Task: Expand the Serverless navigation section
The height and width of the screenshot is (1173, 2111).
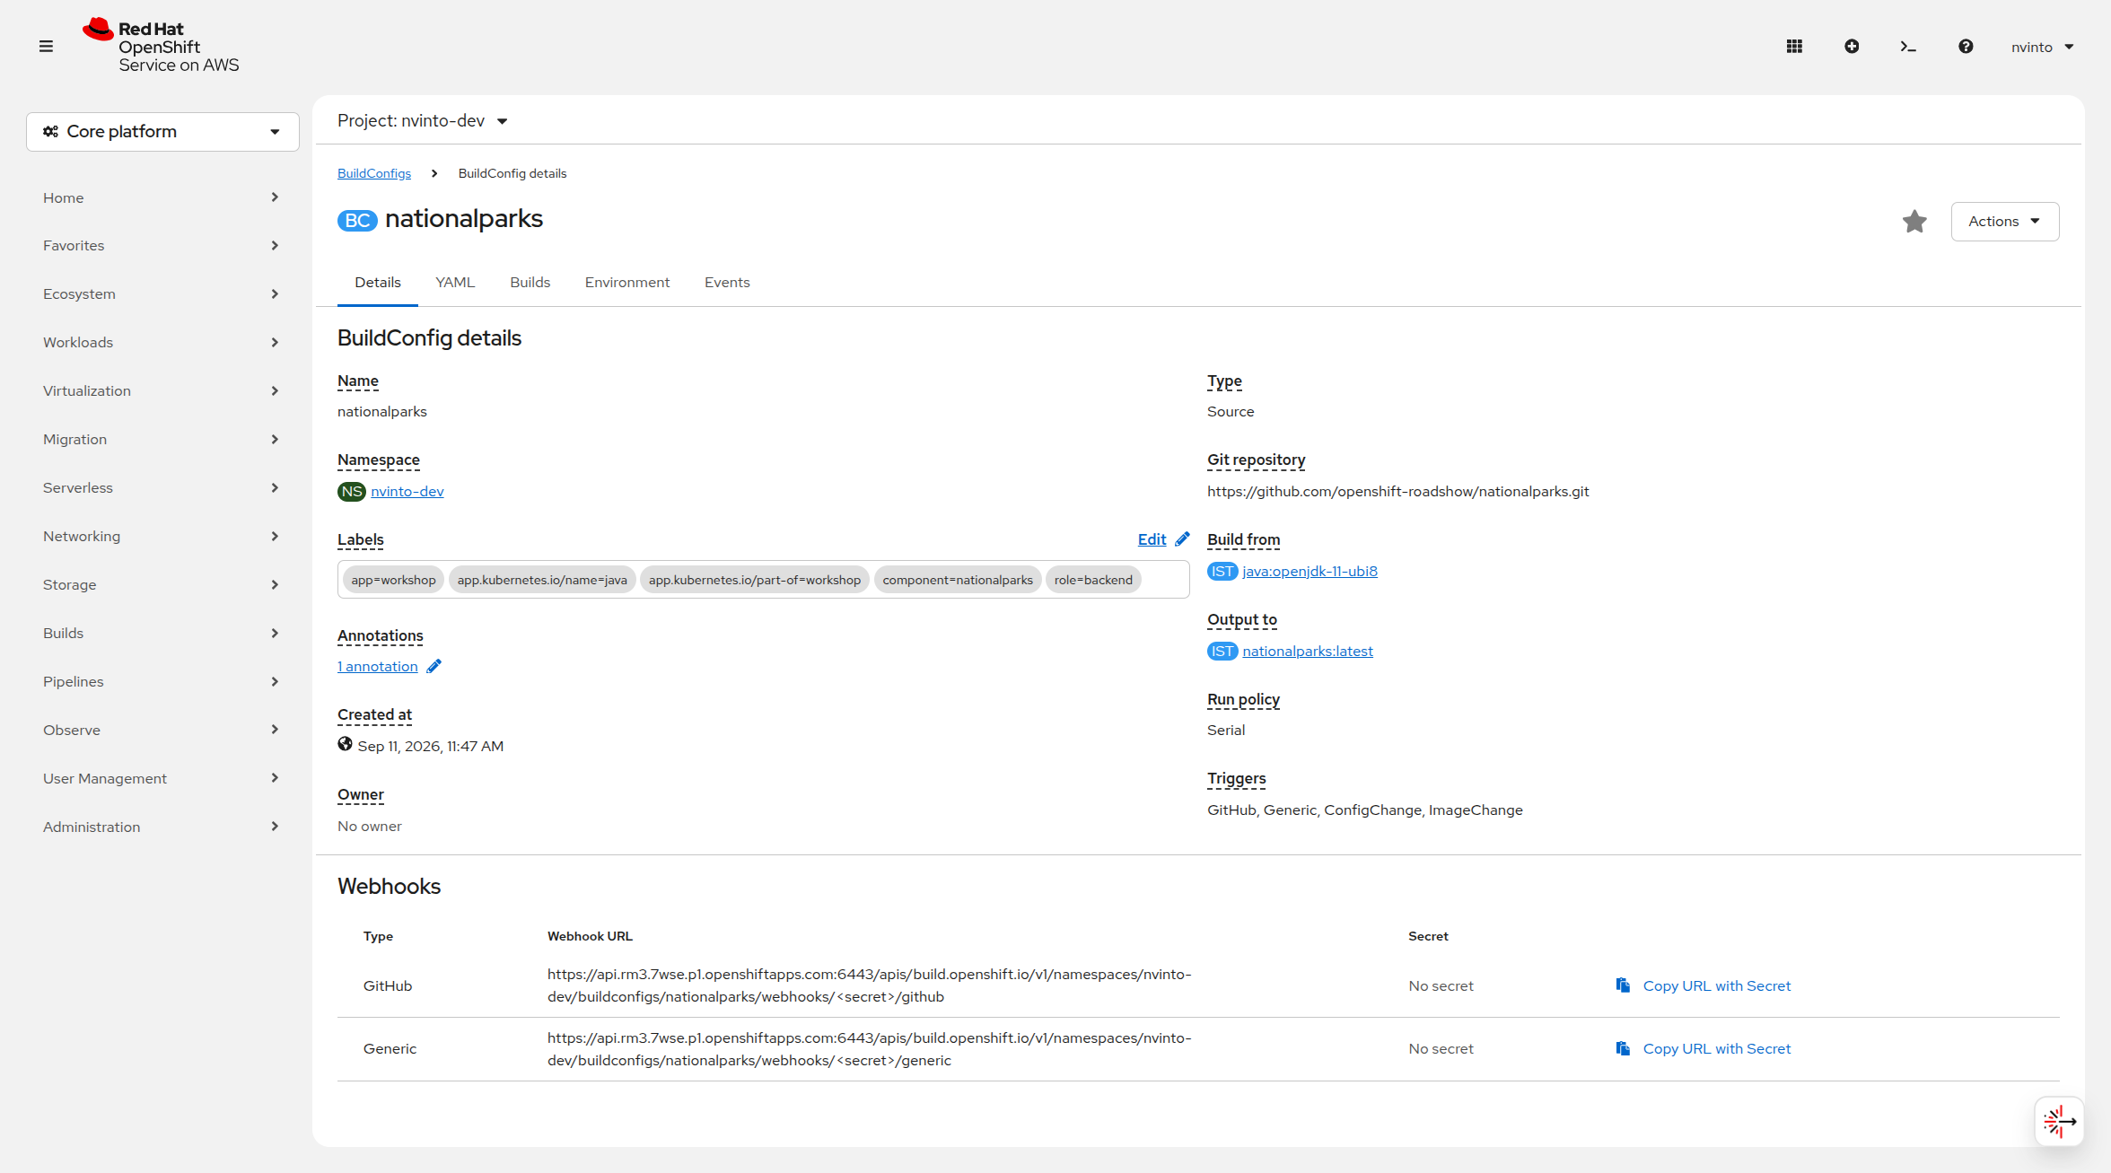Action: tap(162, 488)
